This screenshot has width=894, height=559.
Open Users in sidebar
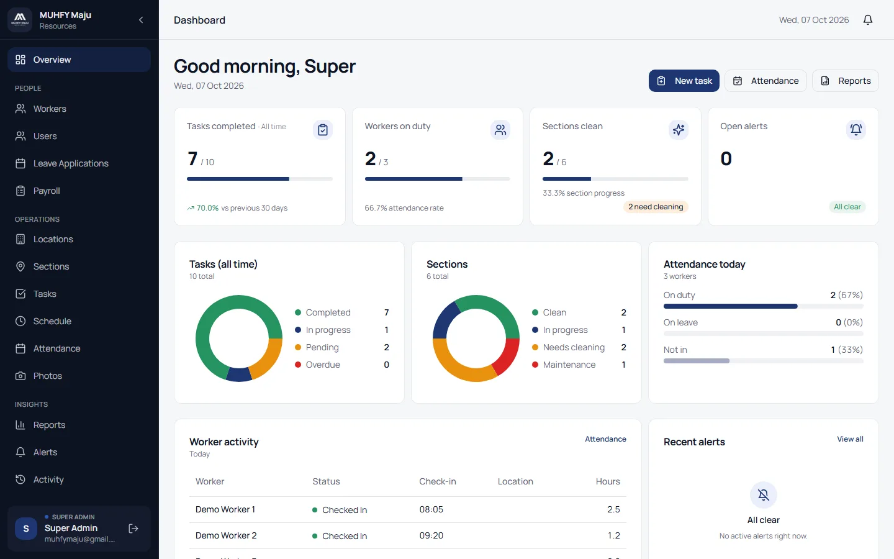click(79, 136)
